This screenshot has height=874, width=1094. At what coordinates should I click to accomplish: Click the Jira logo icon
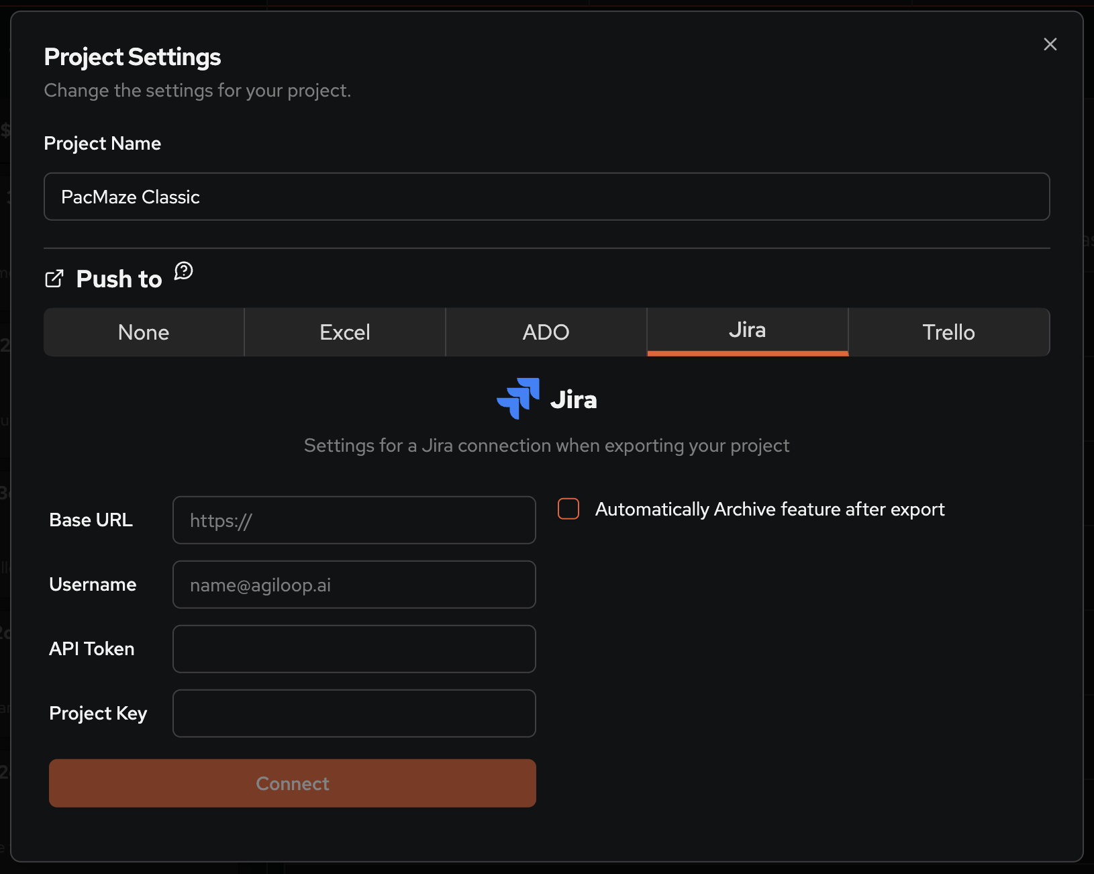[518, 399]
